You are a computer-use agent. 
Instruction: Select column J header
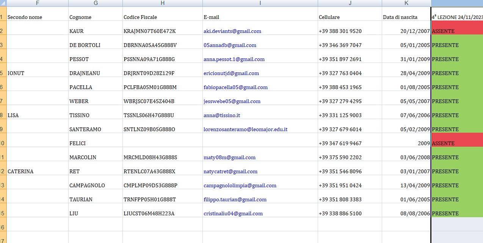[350, 3]
